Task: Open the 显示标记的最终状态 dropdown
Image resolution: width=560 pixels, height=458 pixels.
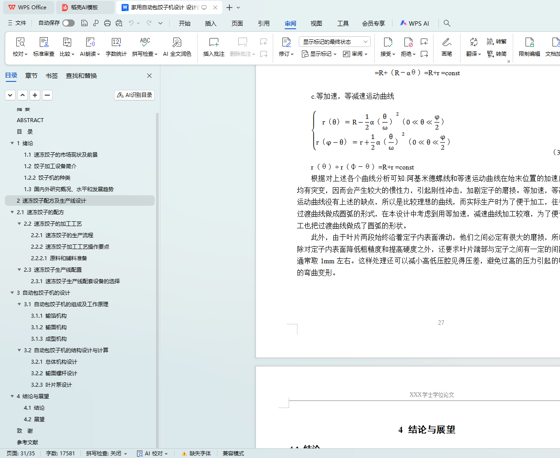Action: click(335, 42)
